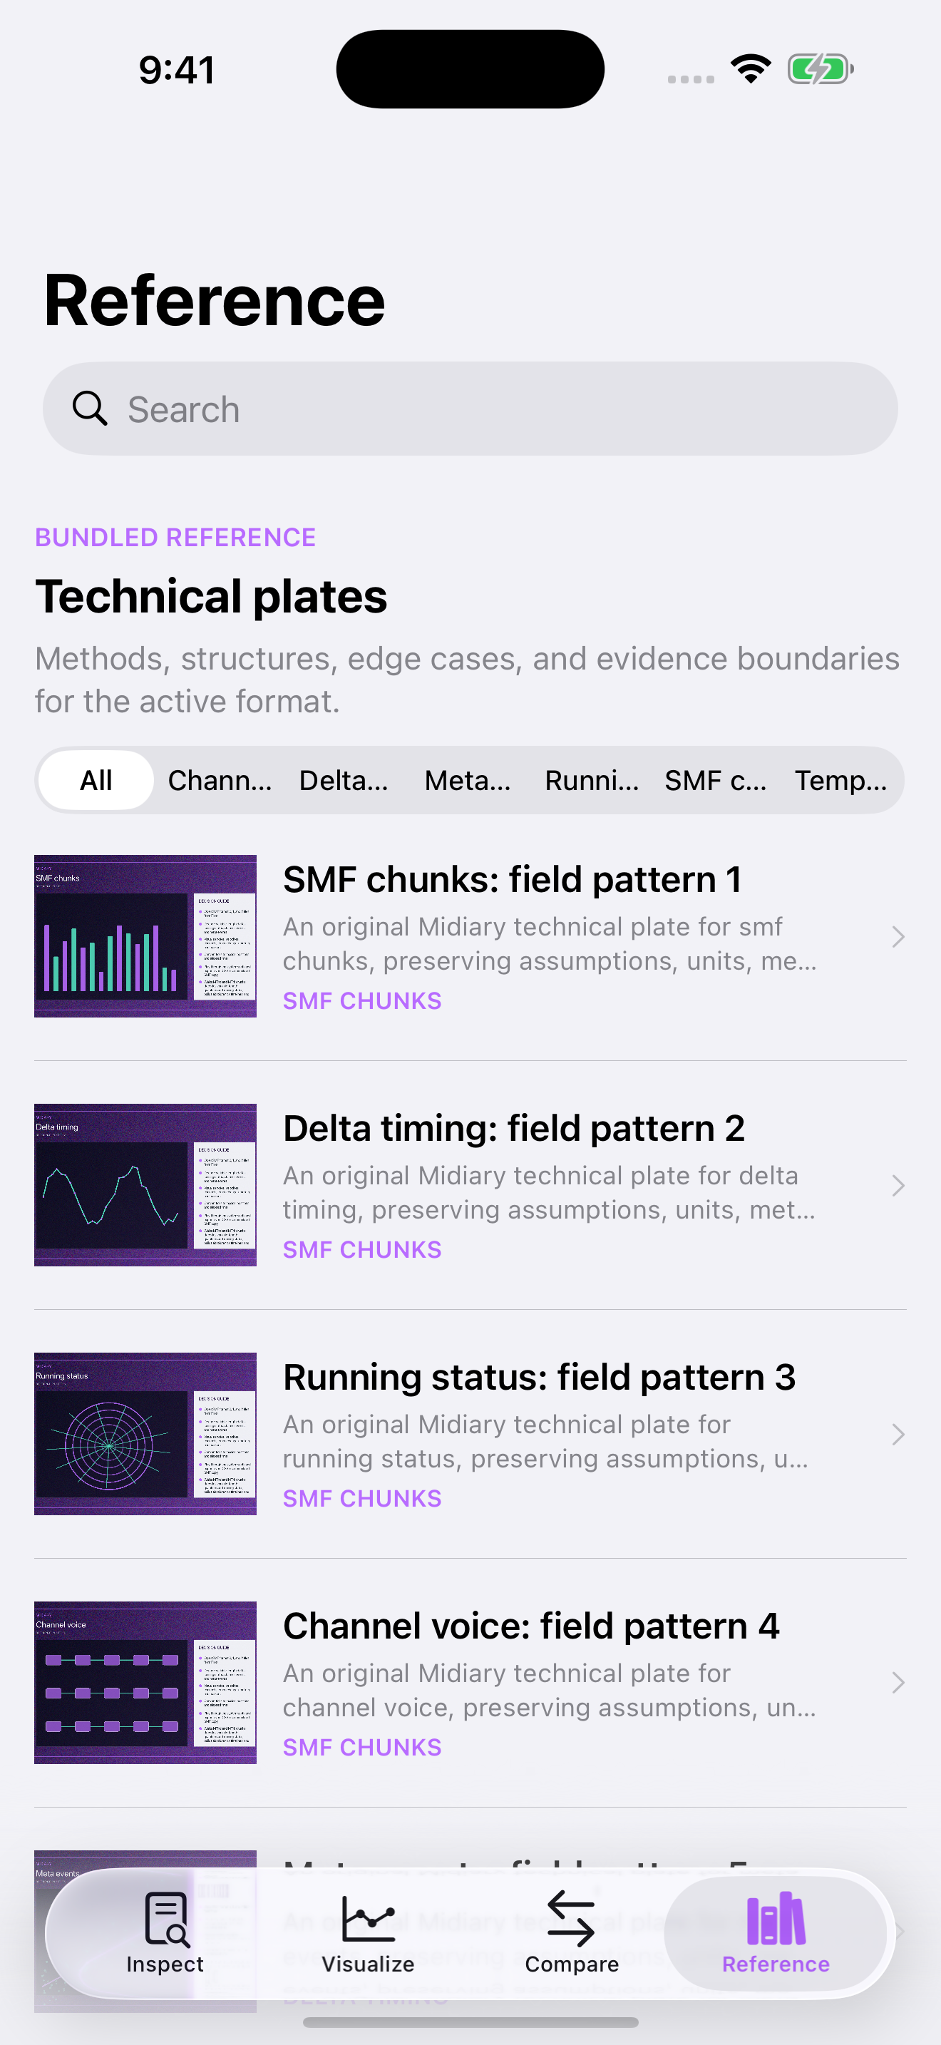Open Delta timing plate thumbnail
This screenshot has height=2045, width=941.
(145, 1184)
